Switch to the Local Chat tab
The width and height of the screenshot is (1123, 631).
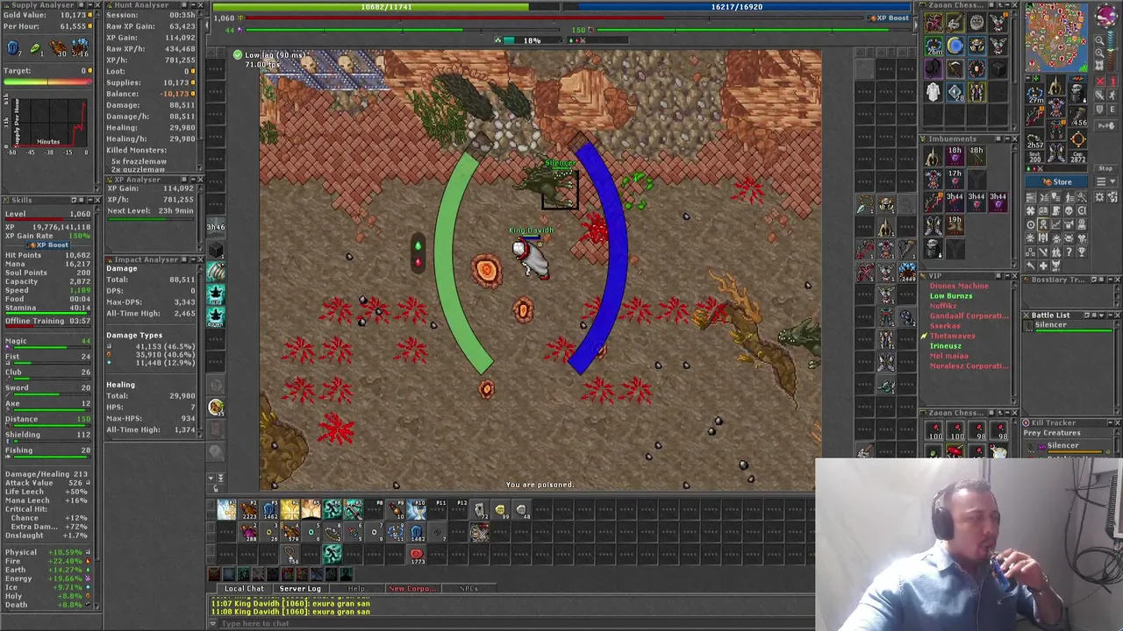[244, 589]
